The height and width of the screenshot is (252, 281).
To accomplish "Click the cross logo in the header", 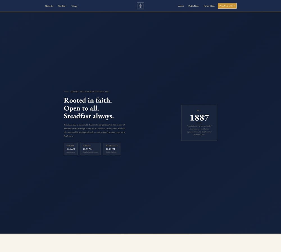I will (x=140, y=6).
